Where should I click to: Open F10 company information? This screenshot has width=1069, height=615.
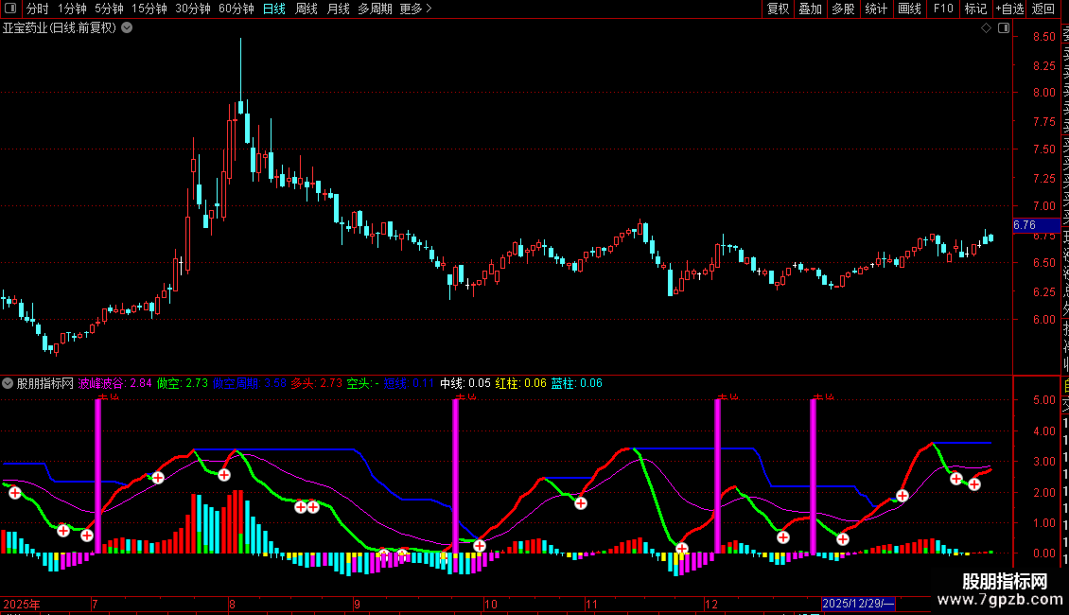(x=943, y=9)
